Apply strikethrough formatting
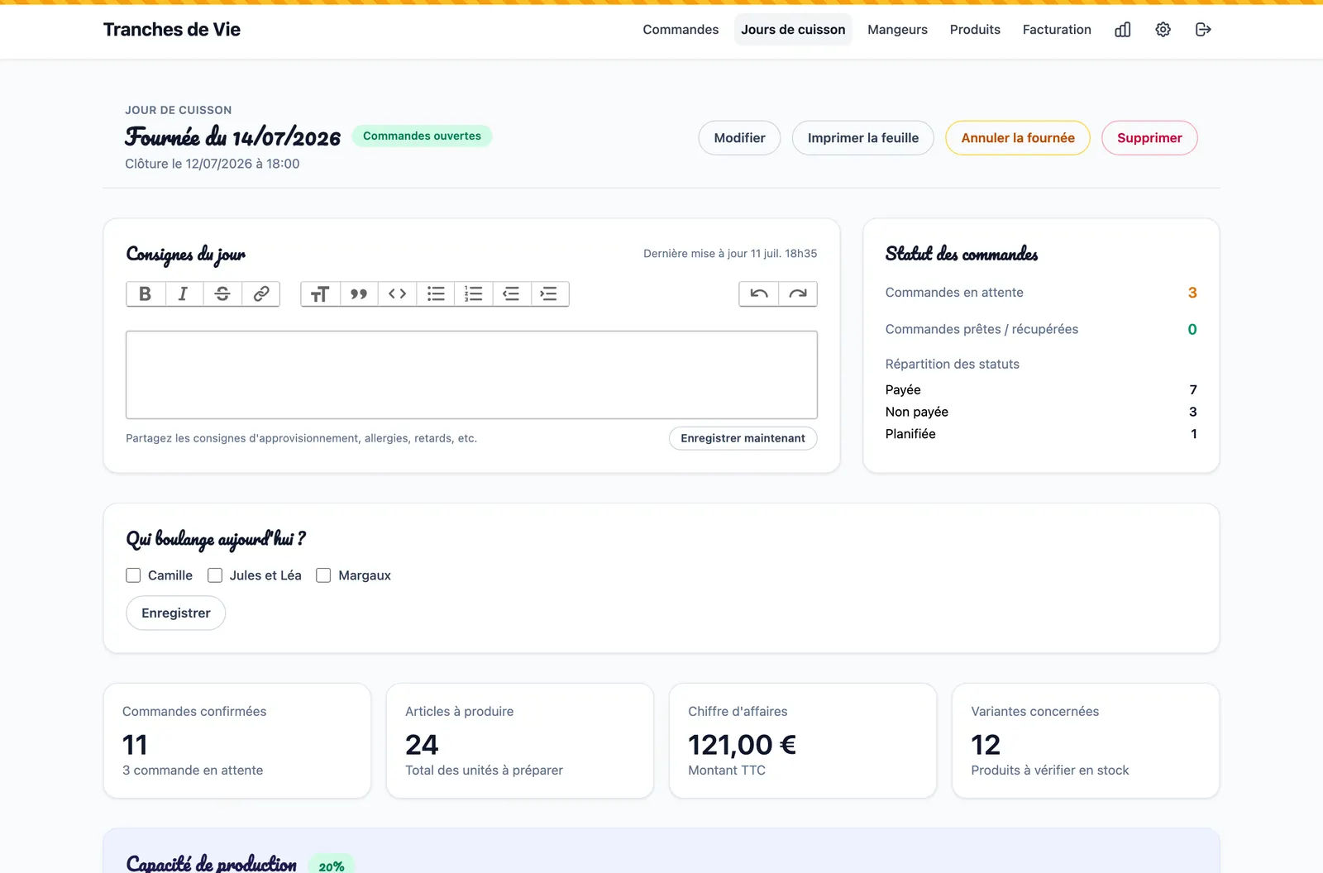Image resolution: width=1323 pixels, height=873 pixels. click(222, 293)
